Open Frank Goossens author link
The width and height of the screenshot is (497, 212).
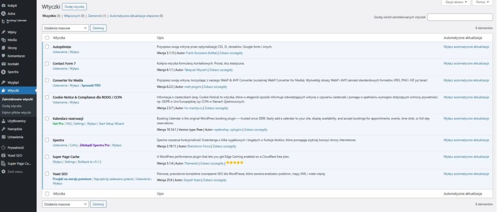pos(200,53)
